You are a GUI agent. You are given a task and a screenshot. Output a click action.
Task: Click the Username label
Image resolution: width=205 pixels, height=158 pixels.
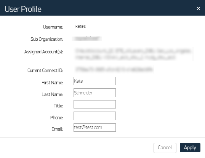point(53,27)
